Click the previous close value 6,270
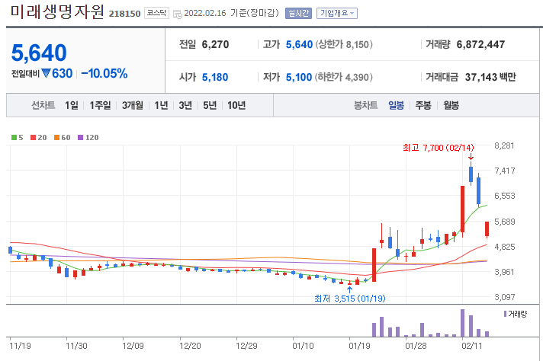Image resolution: width=543 pixels, height=361 pixels. pyautogui.click(x=215, y=45)
